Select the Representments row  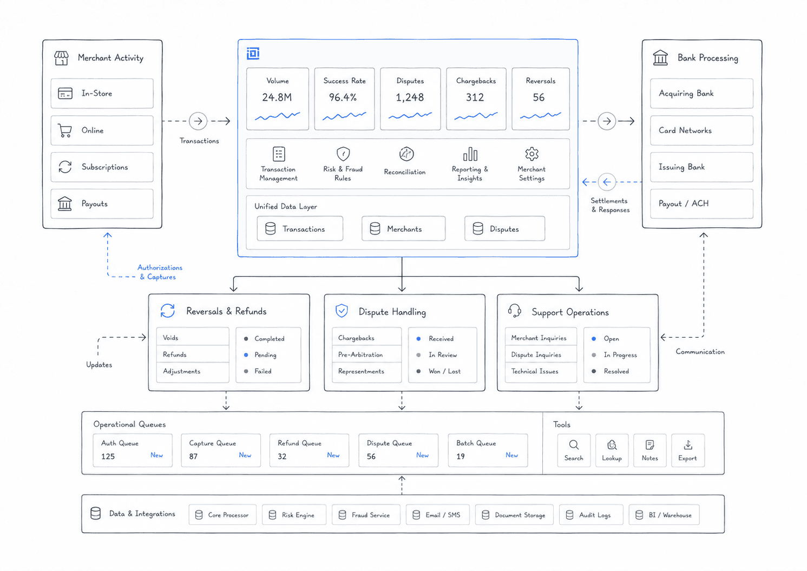click(366, 372)
